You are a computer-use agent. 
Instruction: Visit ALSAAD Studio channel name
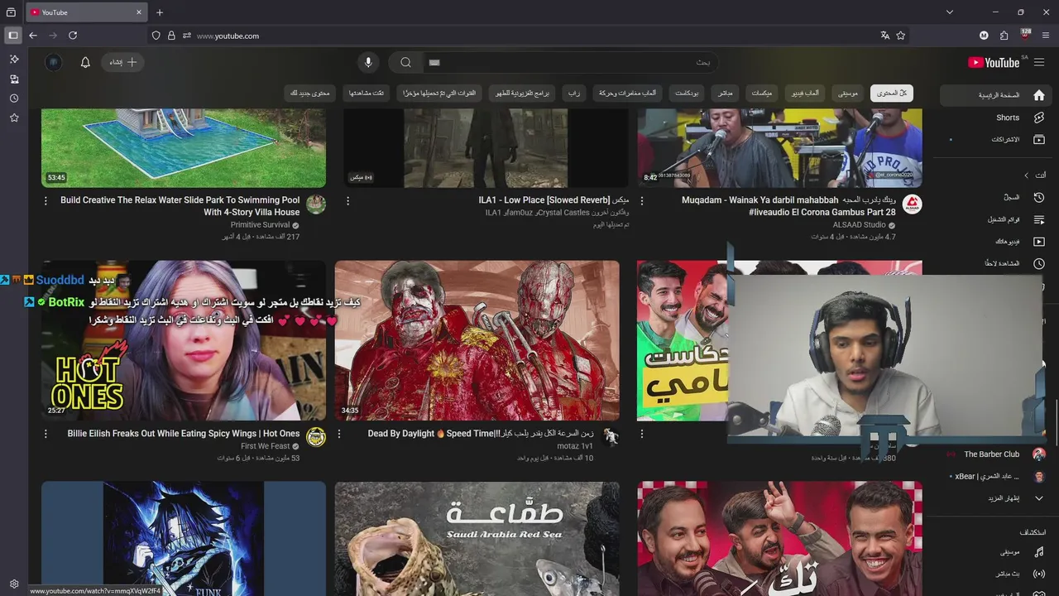pos(859,225)
